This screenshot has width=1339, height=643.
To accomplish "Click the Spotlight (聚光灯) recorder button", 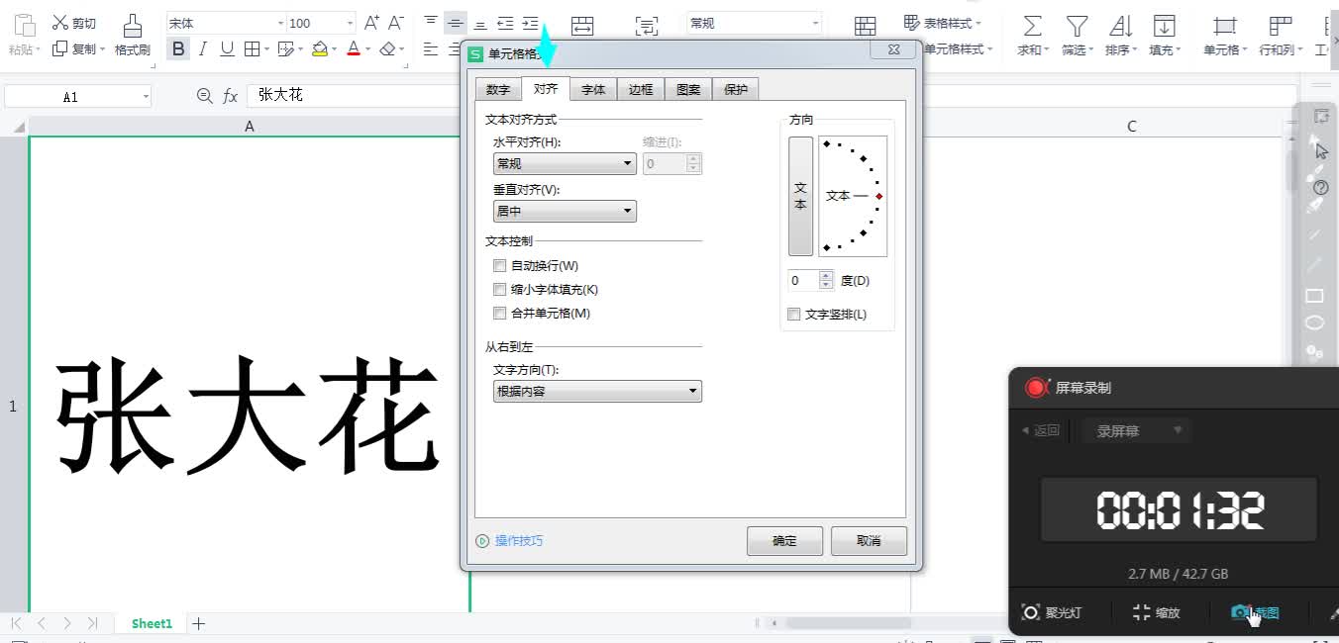I will pyautogui.click(x=1053, y=612).
